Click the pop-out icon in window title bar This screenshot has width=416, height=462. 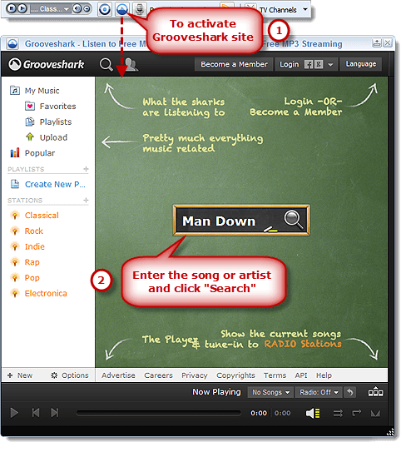click(x=377, y=43)
